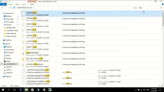Select soft (E:) drive
The width and height of the screenshot is (164, 92).
9,70
